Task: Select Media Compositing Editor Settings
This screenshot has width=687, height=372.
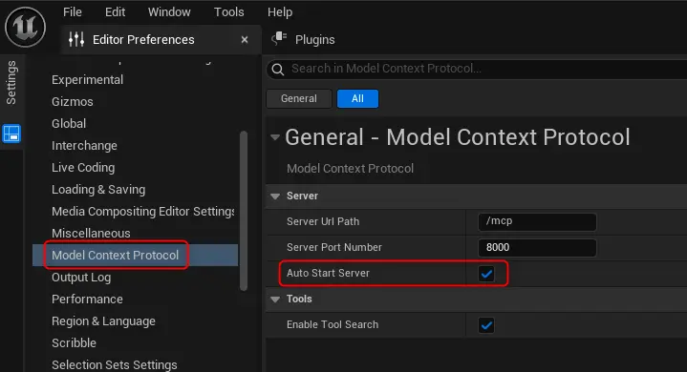Action: click(x=142, y=211)
